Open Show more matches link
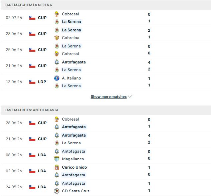The height and width of the screenshot is (196, 211). click(109, 96)
